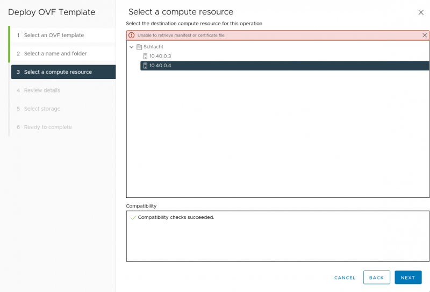Click the red error icon in alert banner

132,35
